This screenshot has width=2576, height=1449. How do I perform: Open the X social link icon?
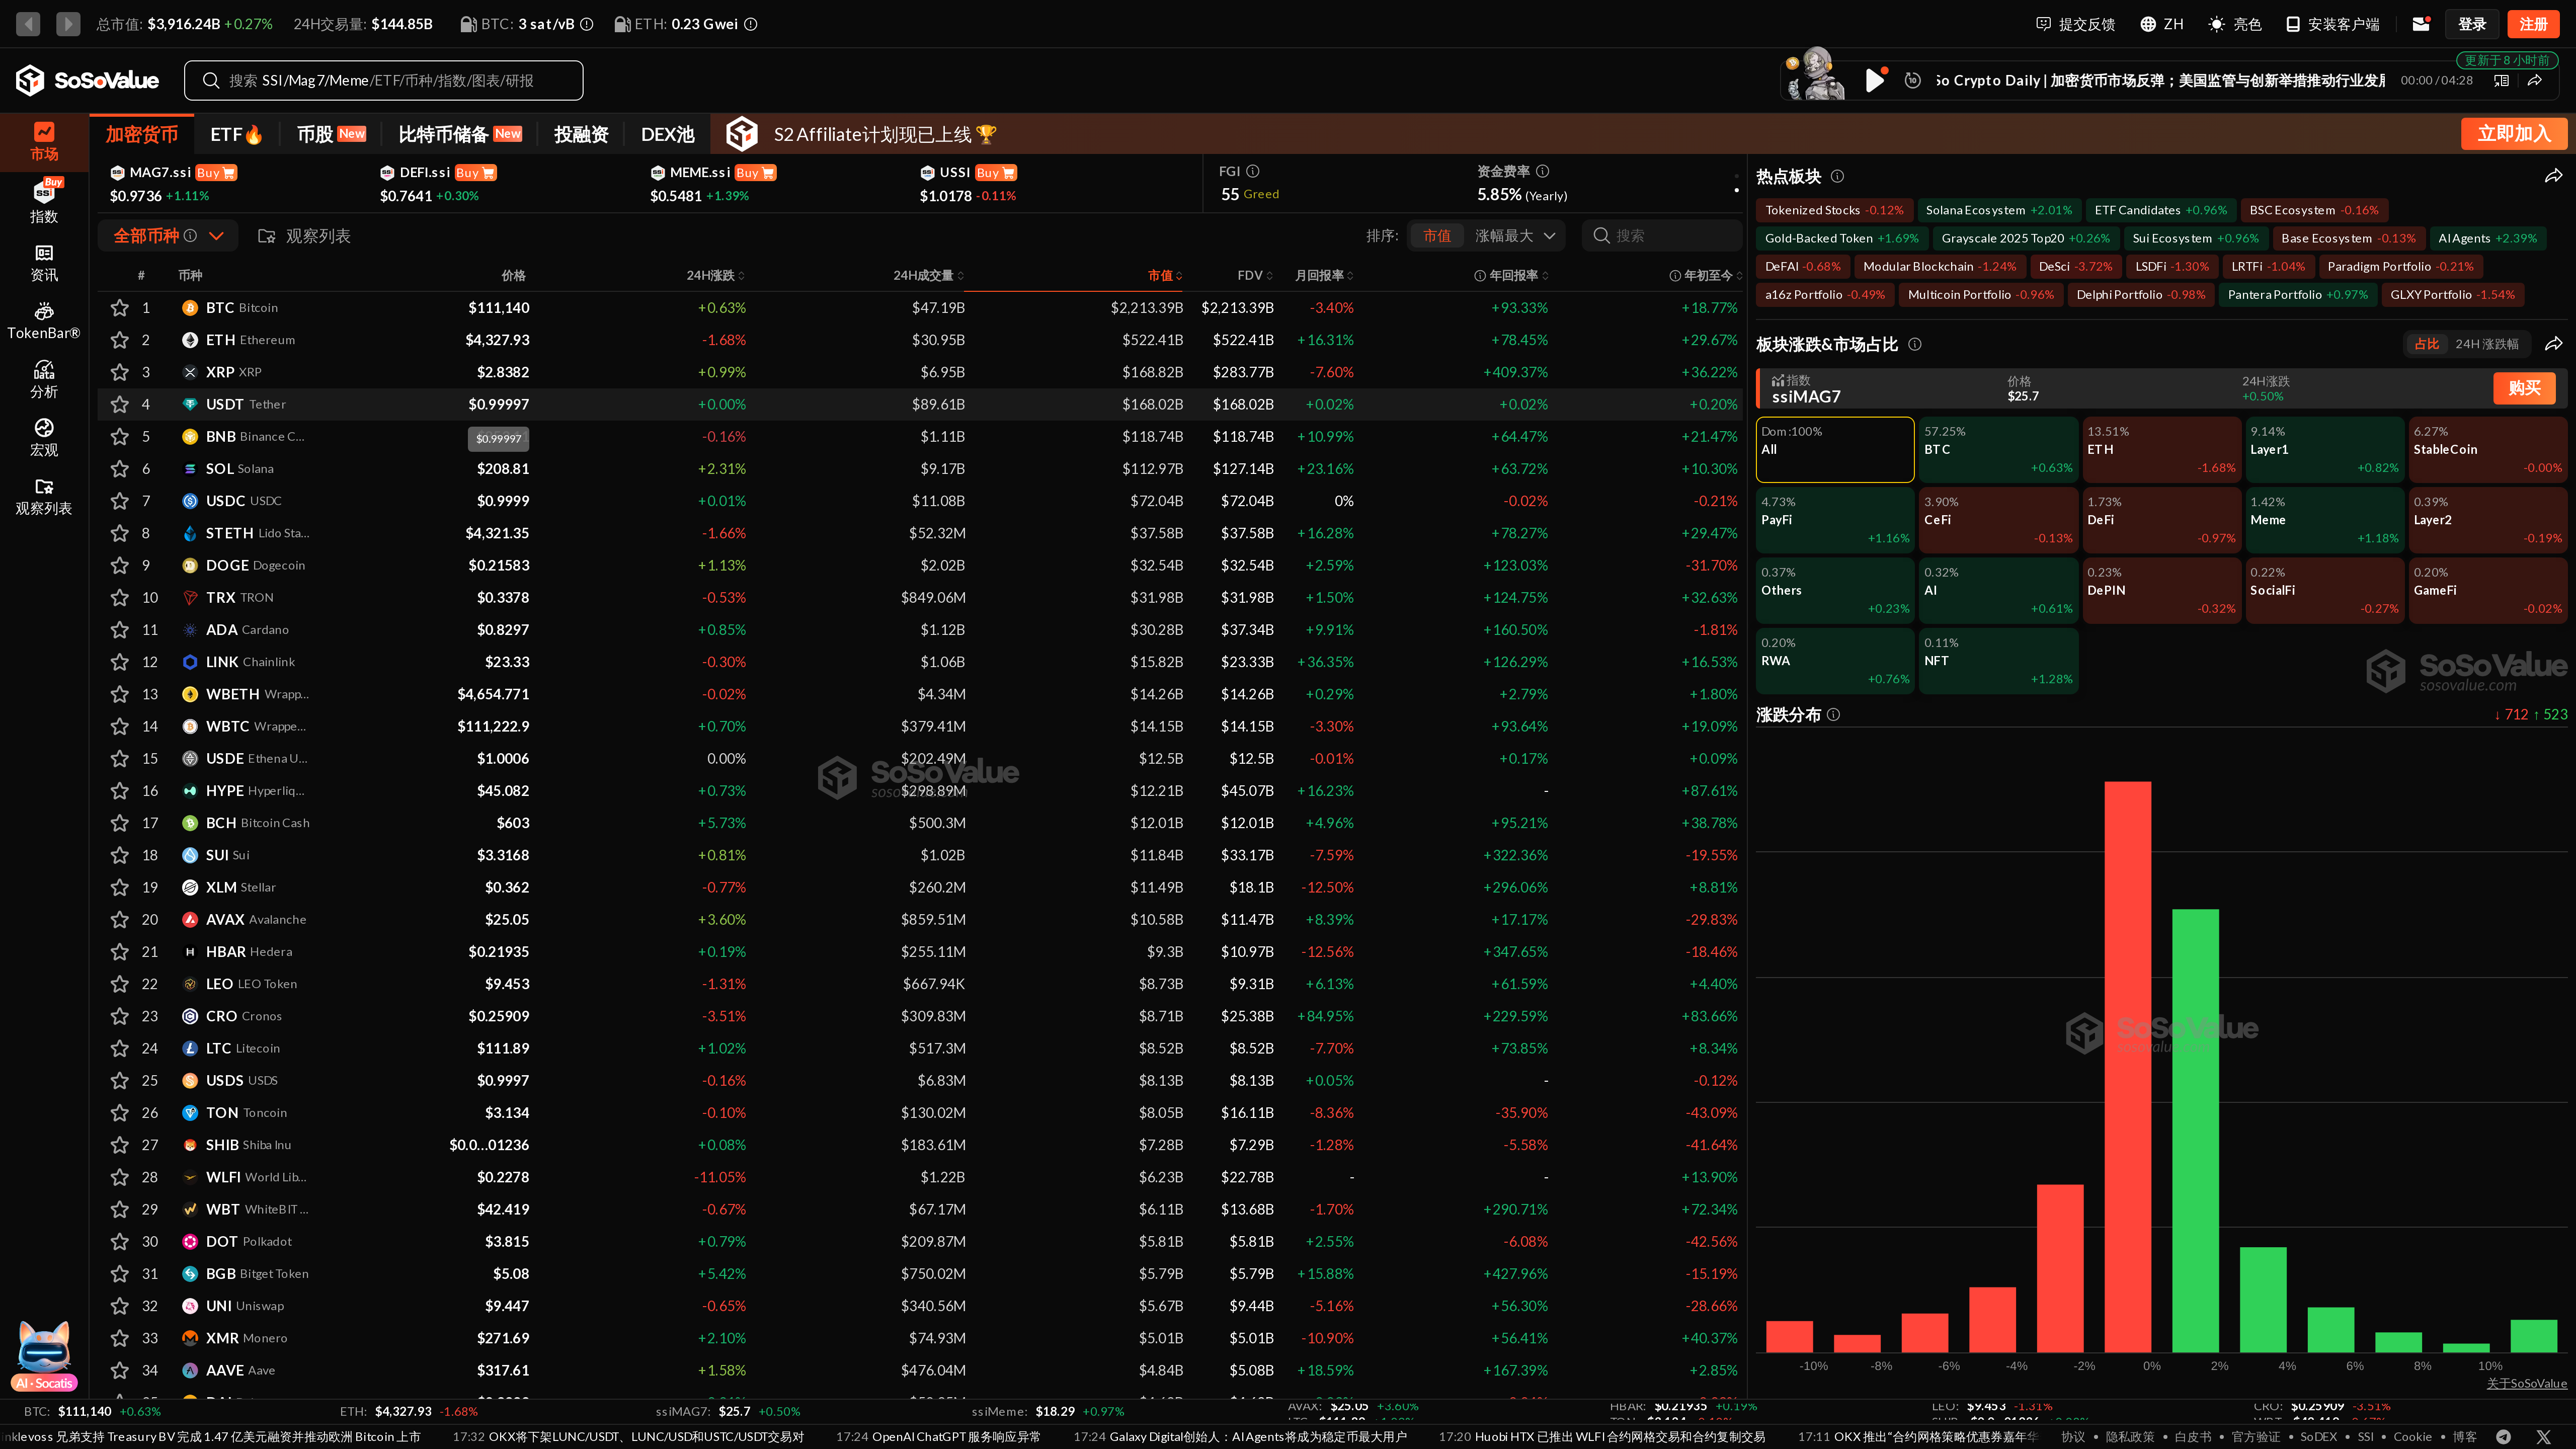click(x=2543, y=1437)
